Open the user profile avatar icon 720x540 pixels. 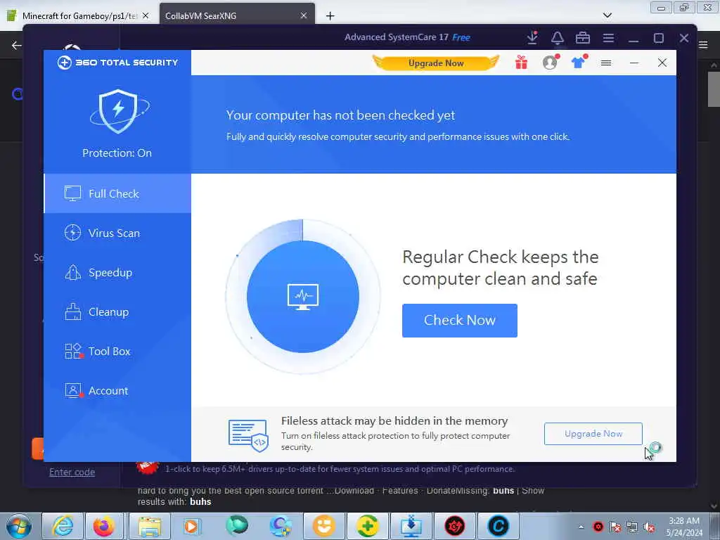coord(550,63)
